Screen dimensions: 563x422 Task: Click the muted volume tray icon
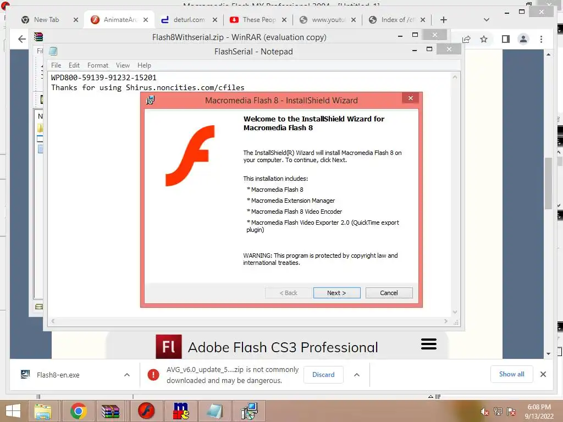[484, 412]
